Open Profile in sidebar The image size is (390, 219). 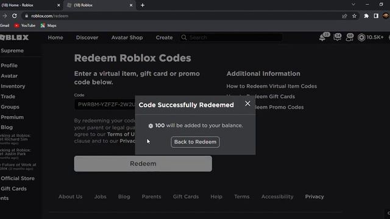[9, 66]
